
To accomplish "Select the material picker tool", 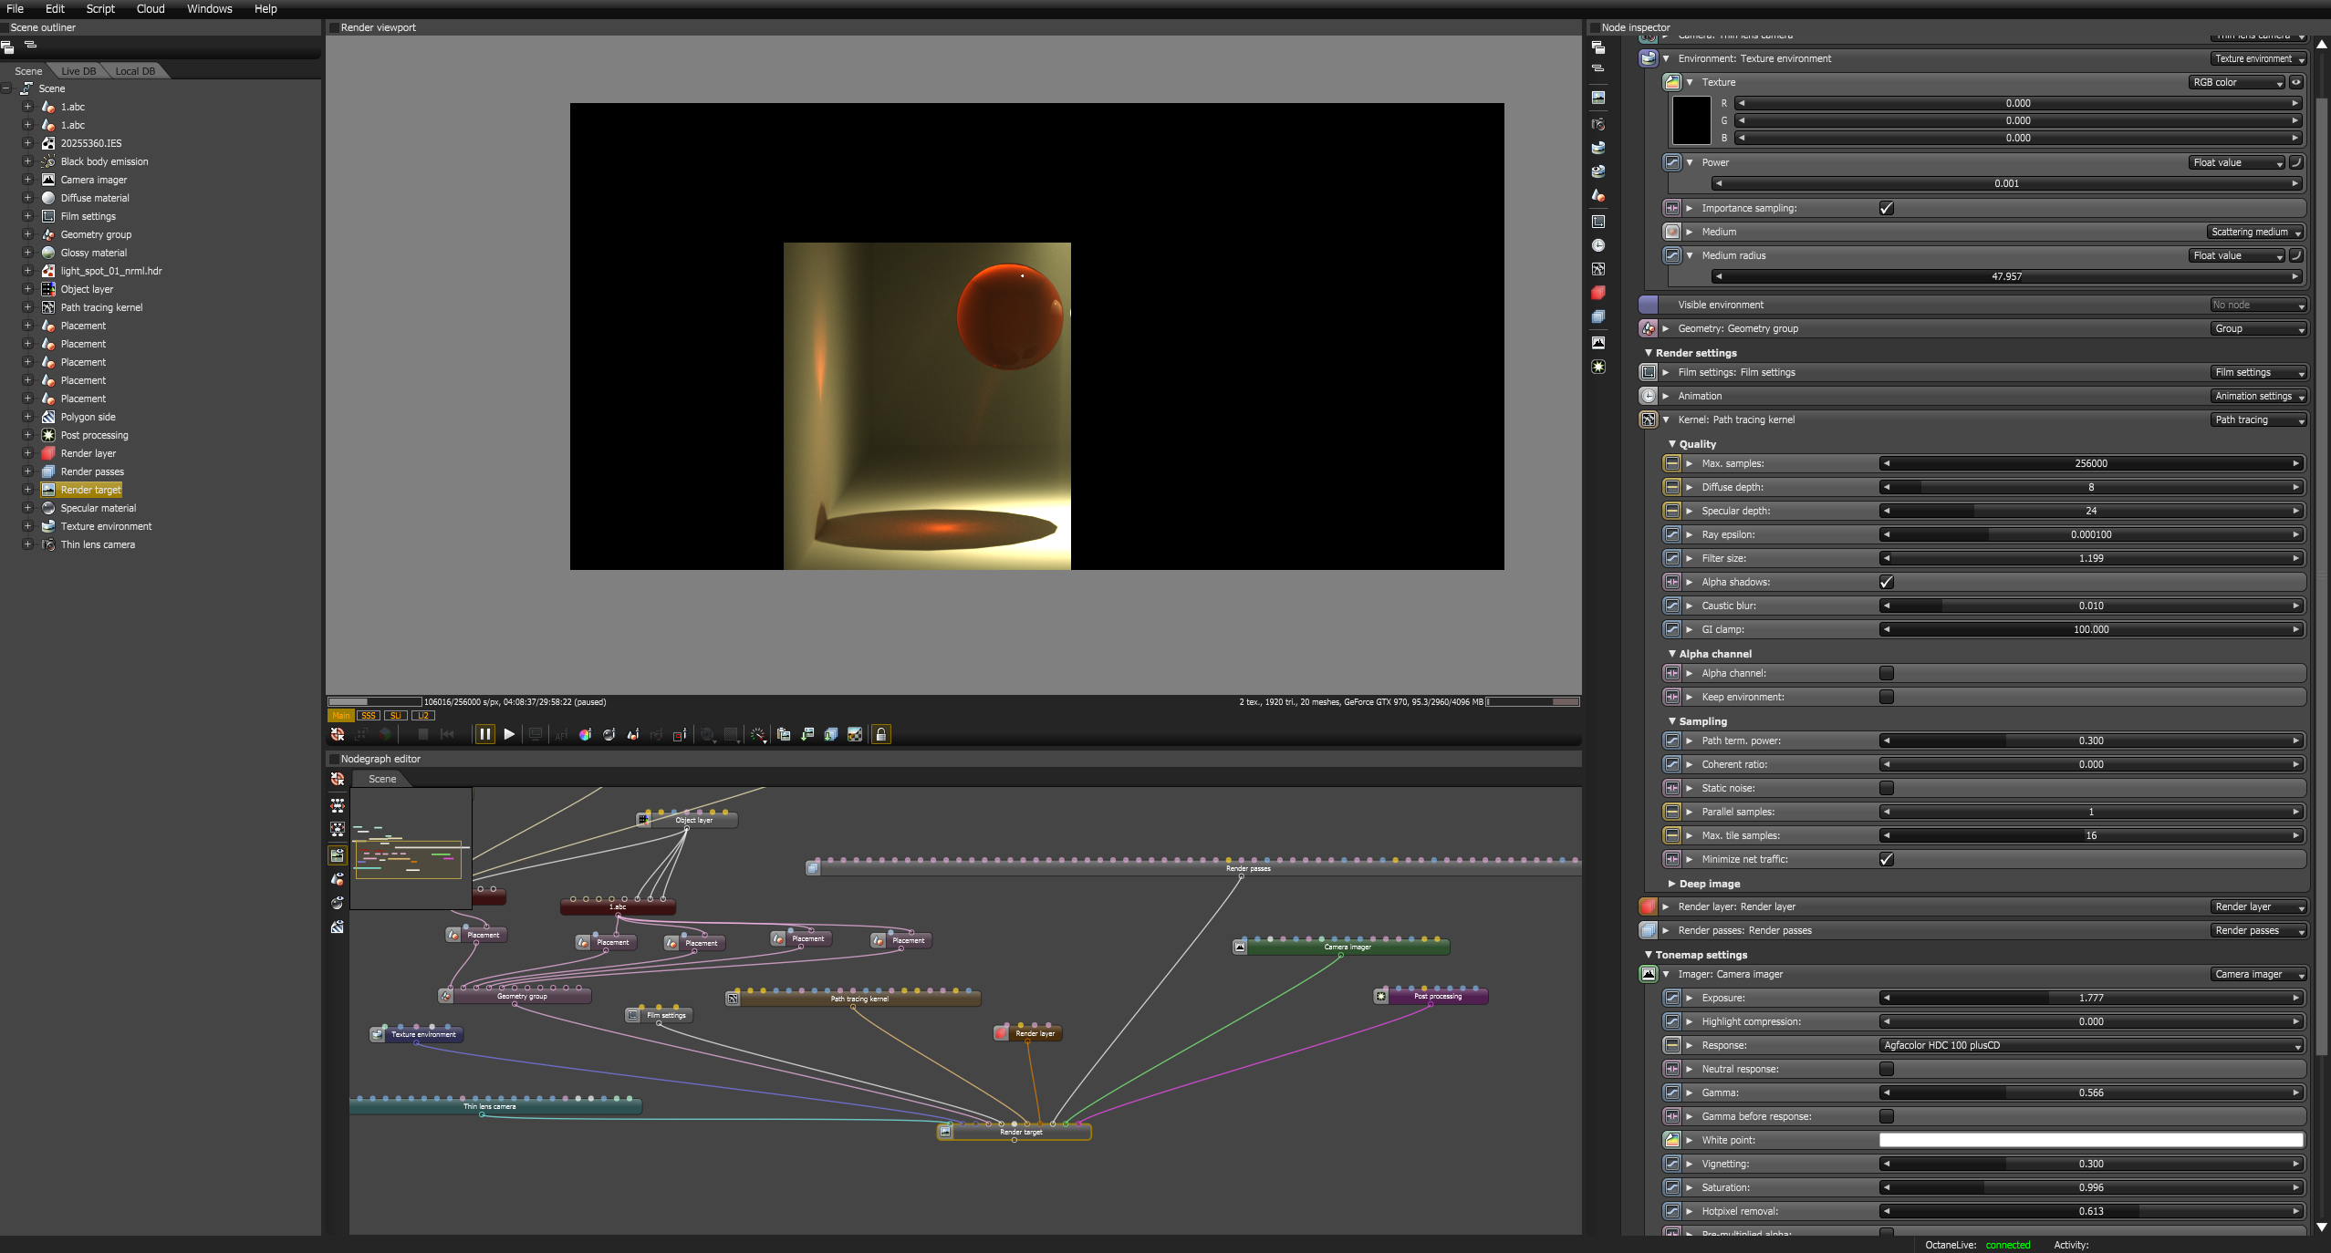I will point(609,734).
